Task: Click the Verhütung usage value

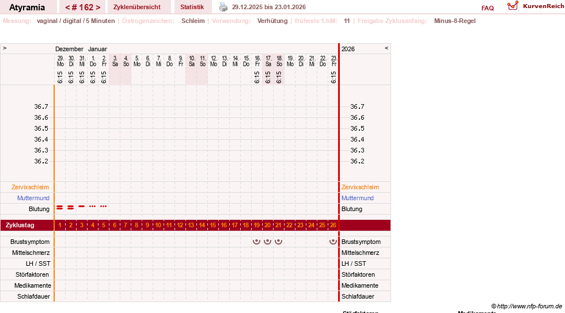Action: tap(272, 21)
